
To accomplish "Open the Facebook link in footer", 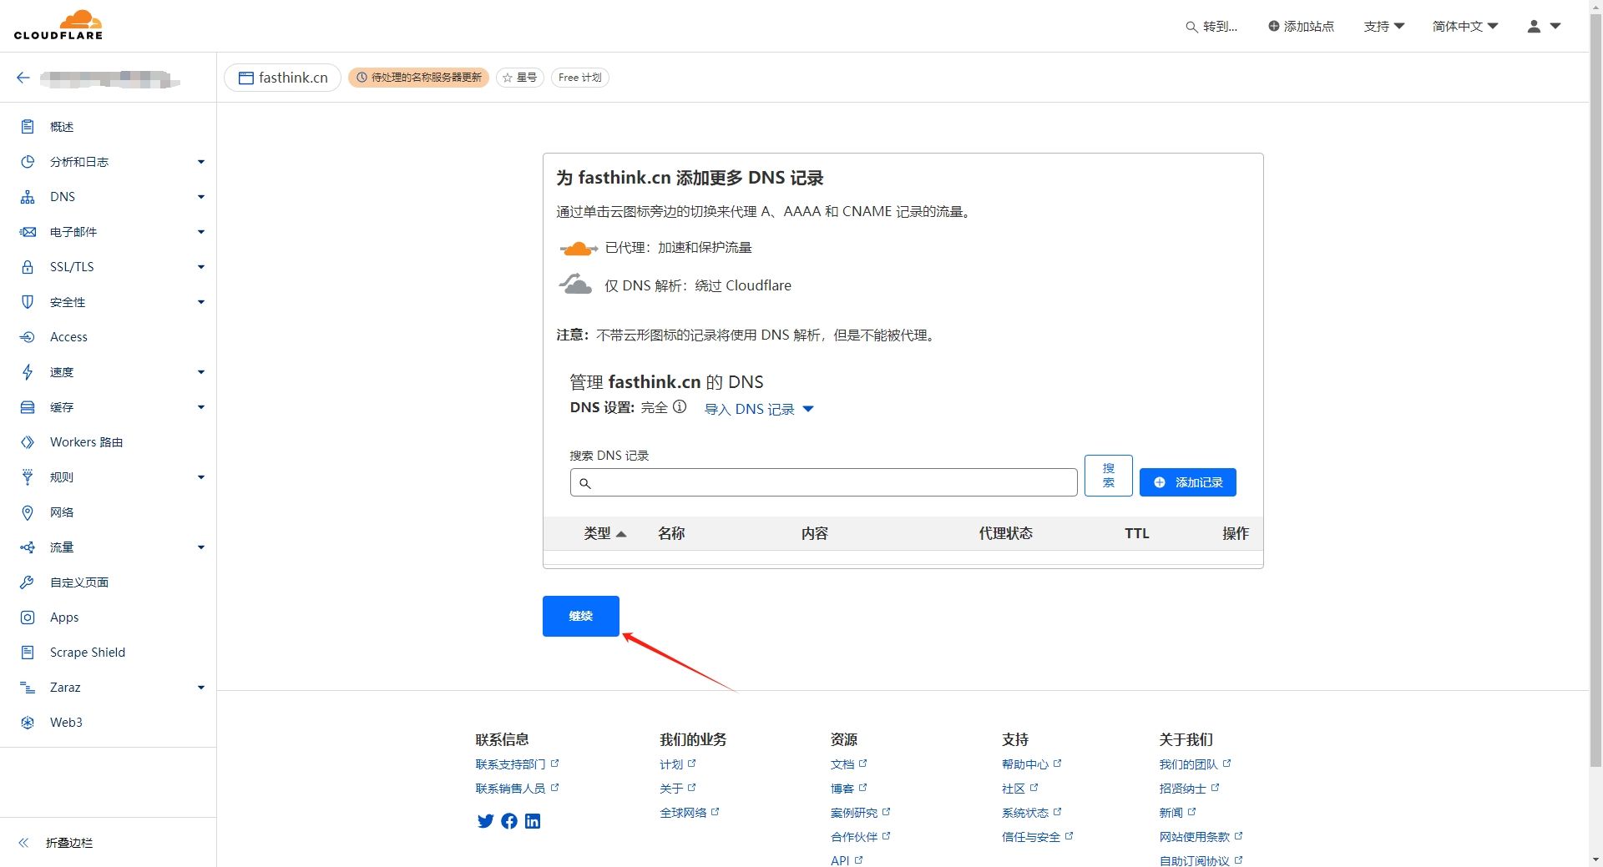I will pyautogui.click(x=509, y=821).
